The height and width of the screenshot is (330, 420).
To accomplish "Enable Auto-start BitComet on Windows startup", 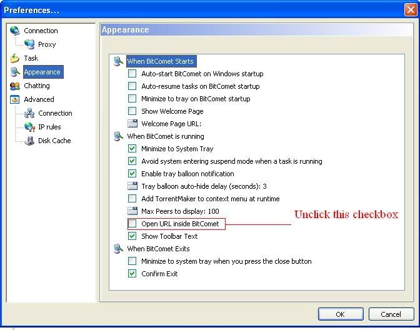I will (132, 73).
